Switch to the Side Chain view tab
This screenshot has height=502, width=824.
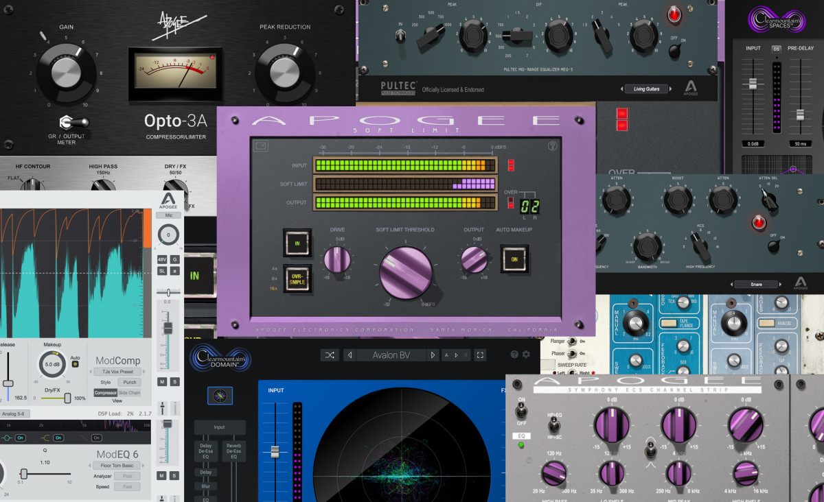(130, 393)
